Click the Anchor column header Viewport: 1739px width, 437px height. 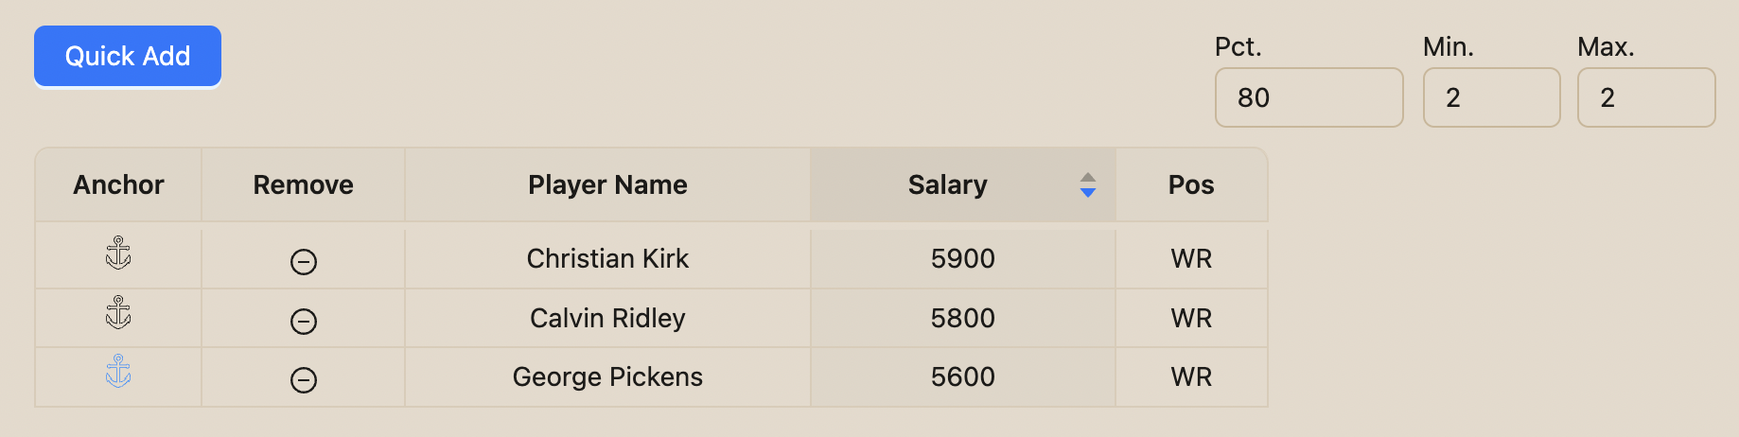(118, 185)
